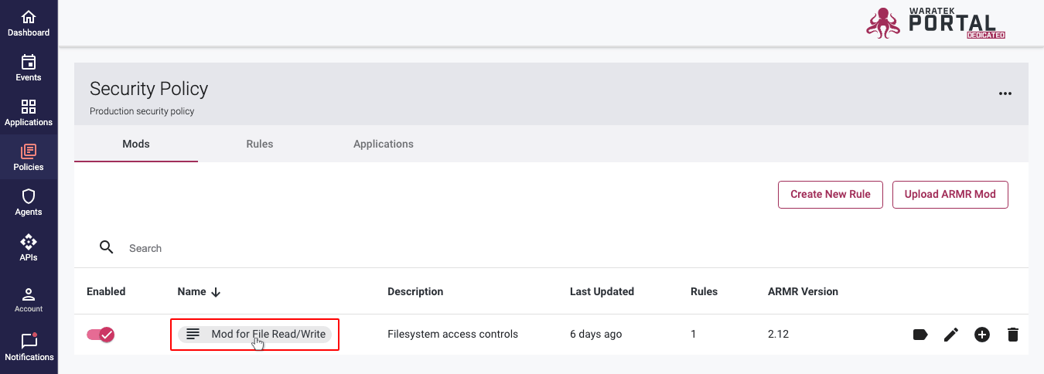Image resolution: width=1044 pixels, height=374 pixels.
Task: Open the Account sidebar item
Action: pos(29,300)
